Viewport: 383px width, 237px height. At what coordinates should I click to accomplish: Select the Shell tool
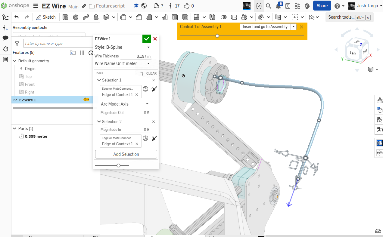pos(175,17)
